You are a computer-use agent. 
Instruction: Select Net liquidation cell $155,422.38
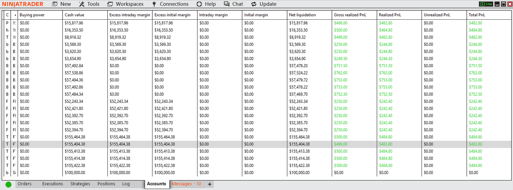310,166
